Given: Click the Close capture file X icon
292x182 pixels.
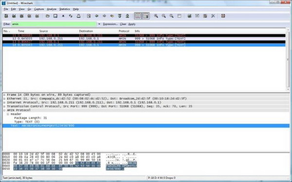Looking at the screenshot, I should (63, 16).
